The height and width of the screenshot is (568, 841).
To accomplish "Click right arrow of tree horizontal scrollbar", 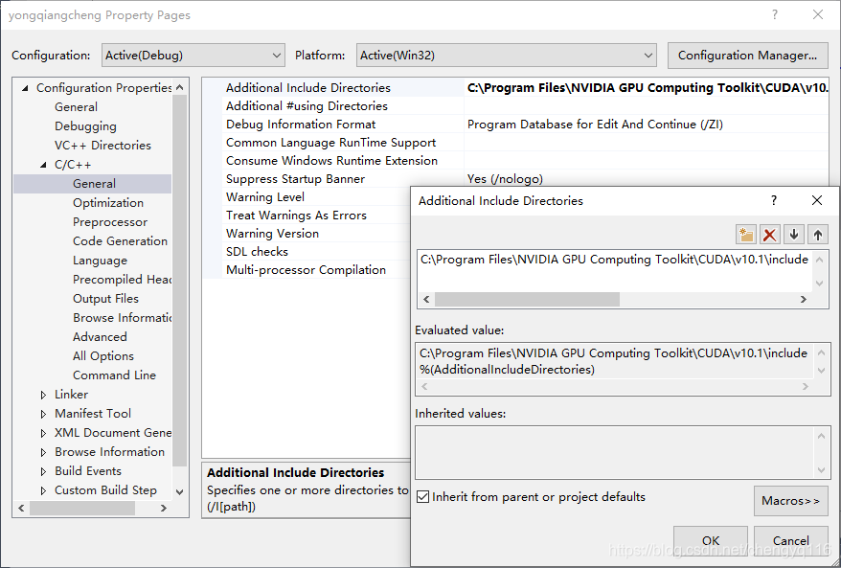I will (x=164, y=508).
